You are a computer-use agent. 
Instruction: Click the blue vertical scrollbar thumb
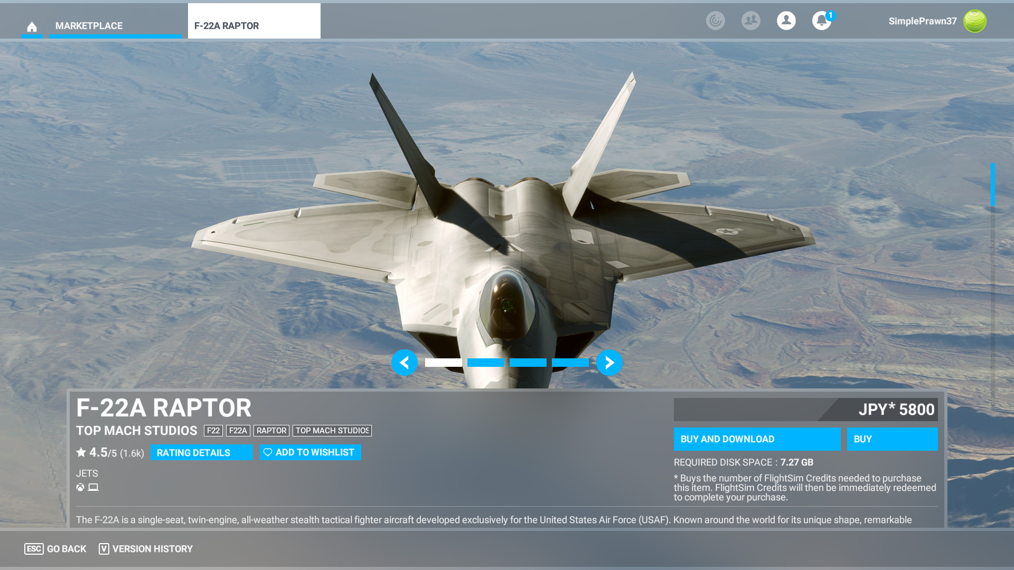coord(992,185)
